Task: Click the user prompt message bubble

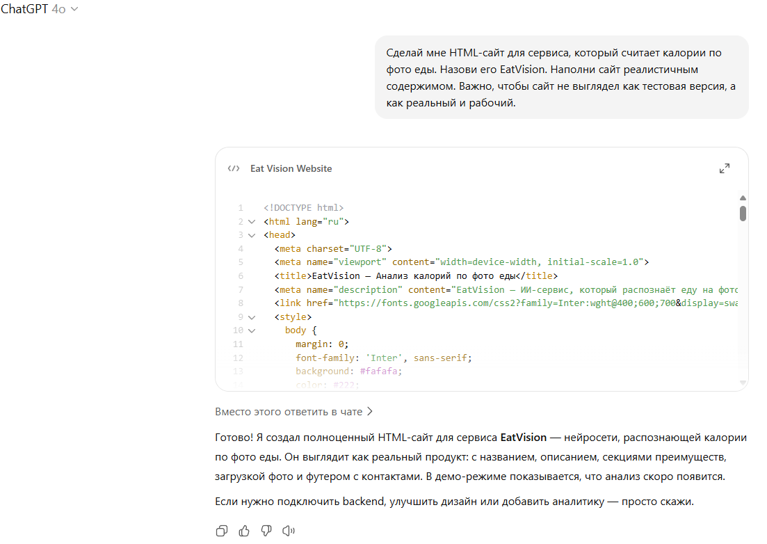Action: pyautogui.click(x=562, y=77)
